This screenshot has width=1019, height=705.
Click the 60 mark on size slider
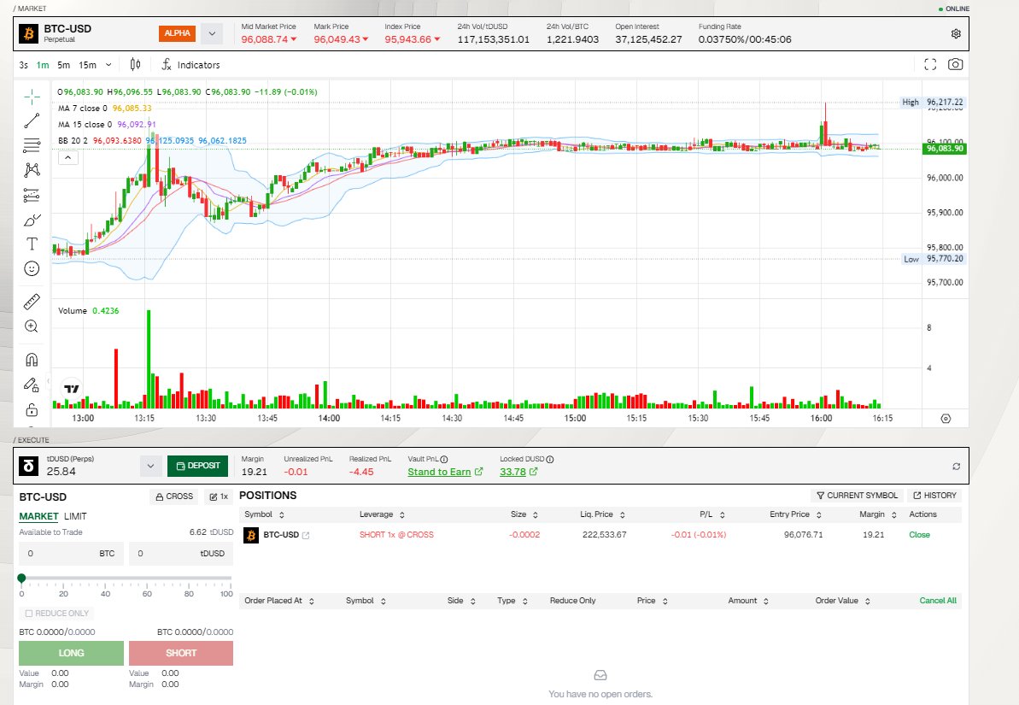click(147, 594)
